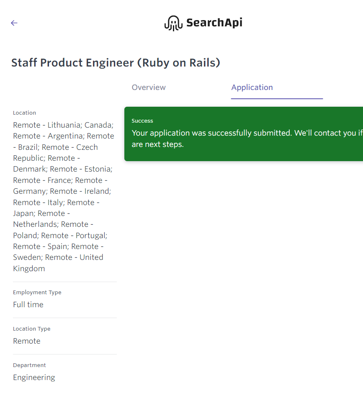Screen dimensions: 363x411
Task: Click the SearchApi octopus logo icon
Action: (x=173, y=23)
